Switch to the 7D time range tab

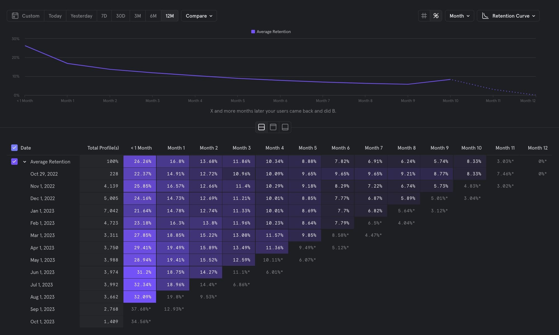104,16
